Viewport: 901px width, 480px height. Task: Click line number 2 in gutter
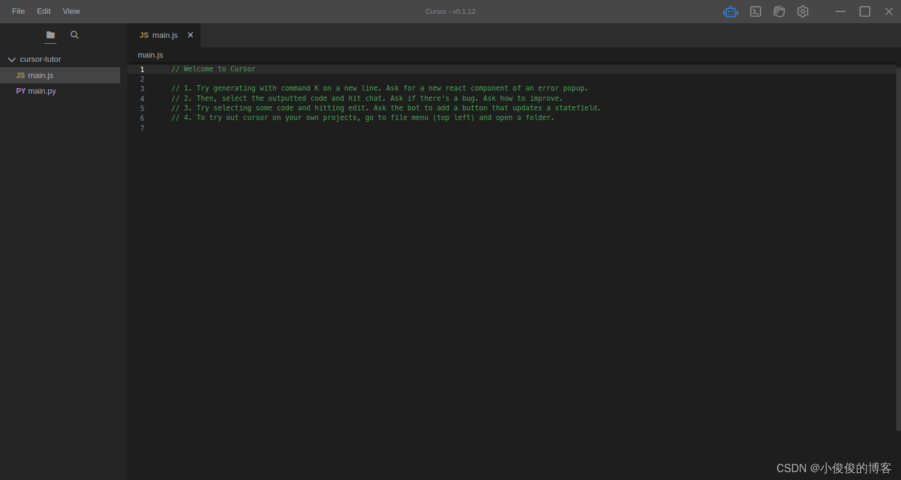(x=142, y=79)
